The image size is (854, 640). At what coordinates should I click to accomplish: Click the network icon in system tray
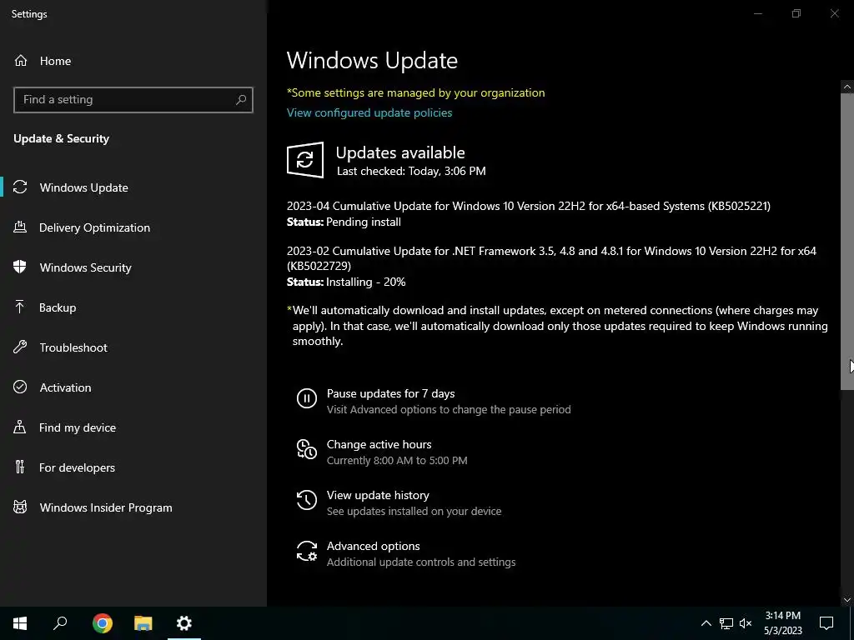pos(726,623)
